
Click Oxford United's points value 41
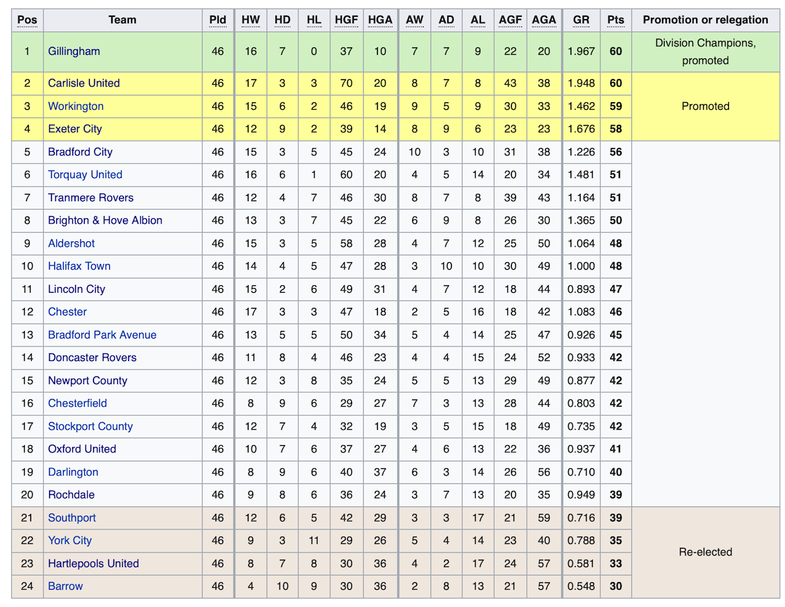click(616, 449)
